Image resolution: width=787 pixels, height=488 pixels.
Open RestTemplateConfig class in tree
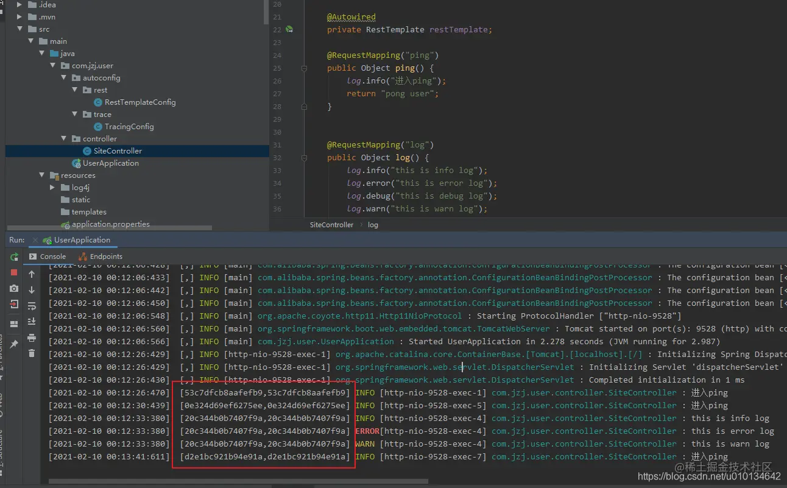(x=140, y=102)
